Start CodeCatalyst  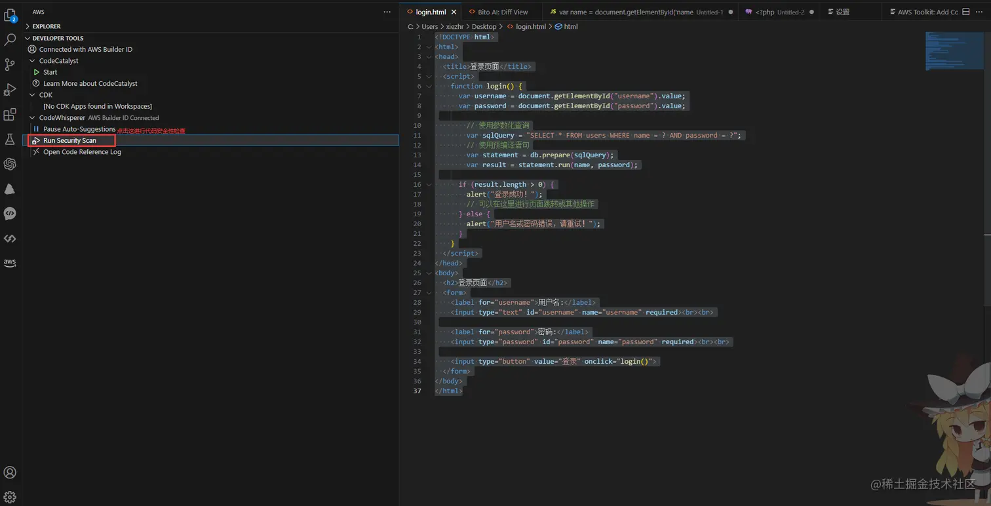pos(50,72)
